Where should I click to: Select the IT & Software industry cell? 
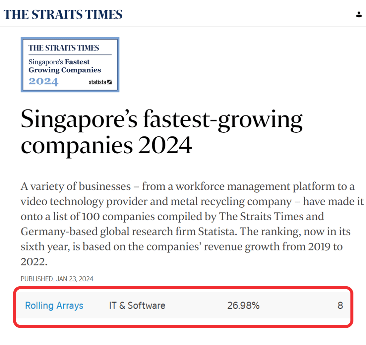[x=137, y=306]
